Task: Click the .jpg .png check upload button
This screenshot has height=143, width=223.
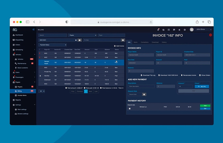Action: coord(202,86)
